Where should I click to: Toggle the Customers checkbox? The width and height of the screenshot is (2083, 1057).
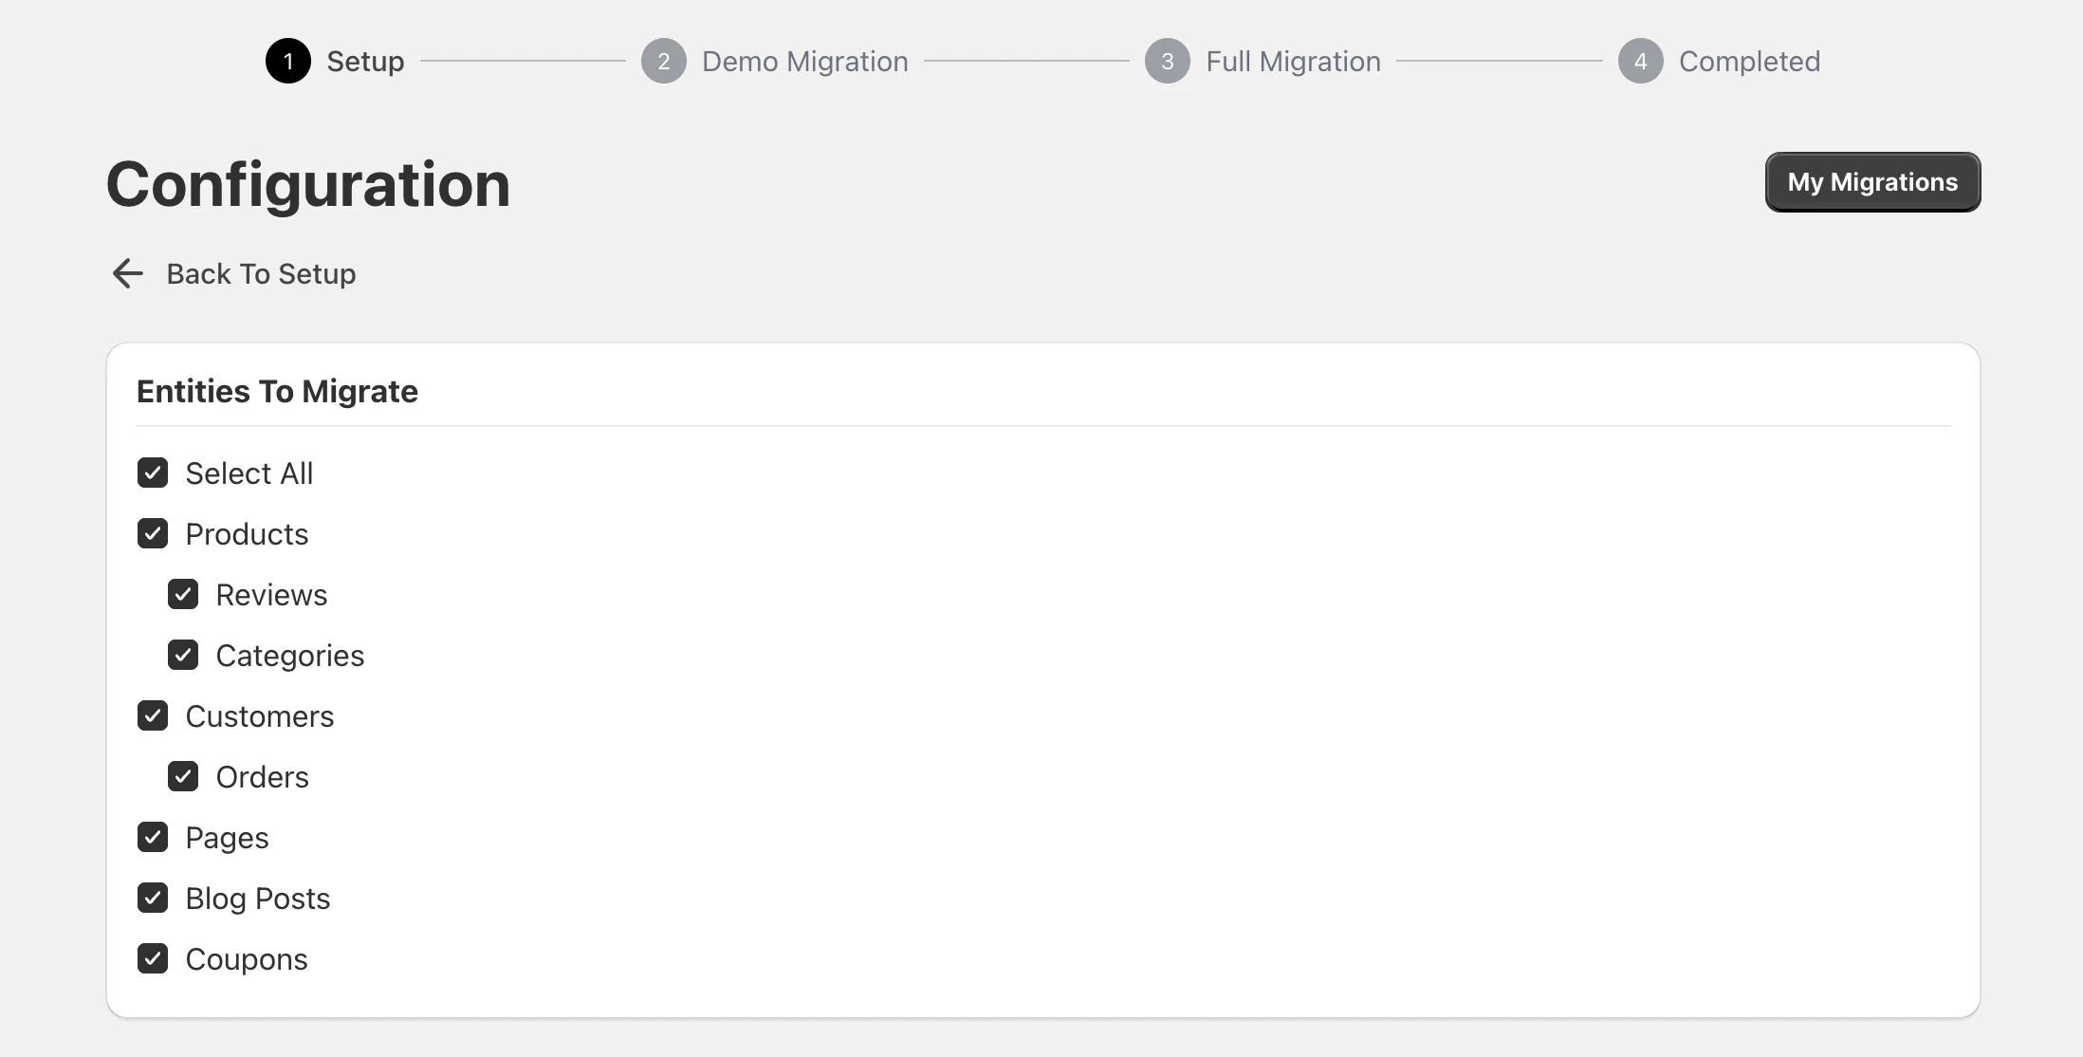pyautogui.click(x=153, y=715)
